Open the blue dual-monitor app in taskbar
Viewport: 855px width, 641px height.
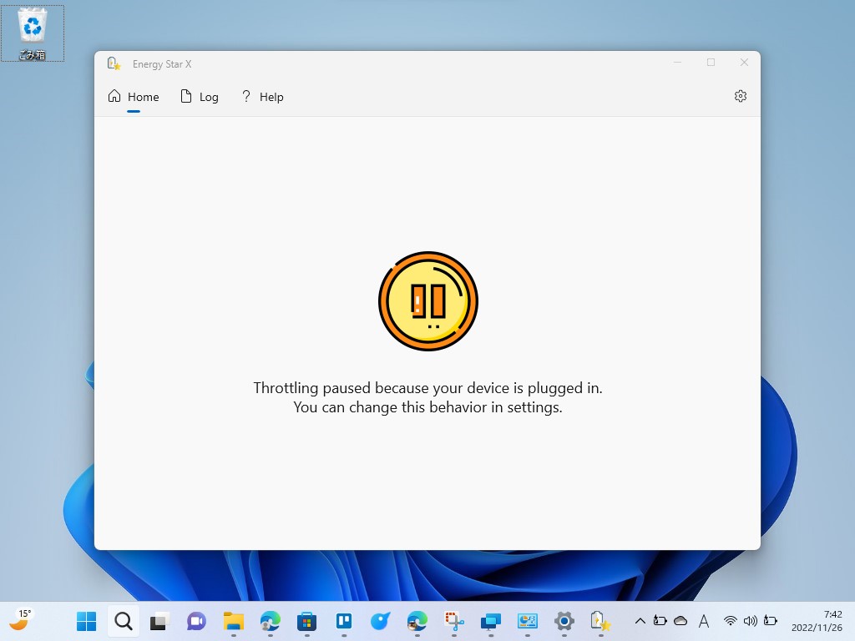(490, 621)
